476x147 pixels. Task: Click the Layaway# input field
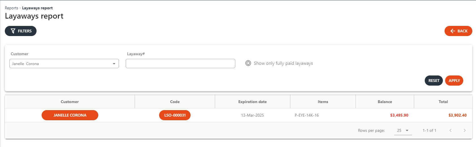(180, 64)
